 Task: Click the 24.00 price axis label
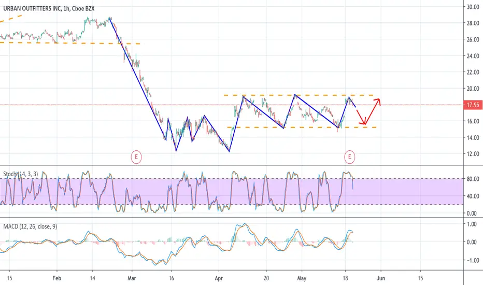pos(473,56)
